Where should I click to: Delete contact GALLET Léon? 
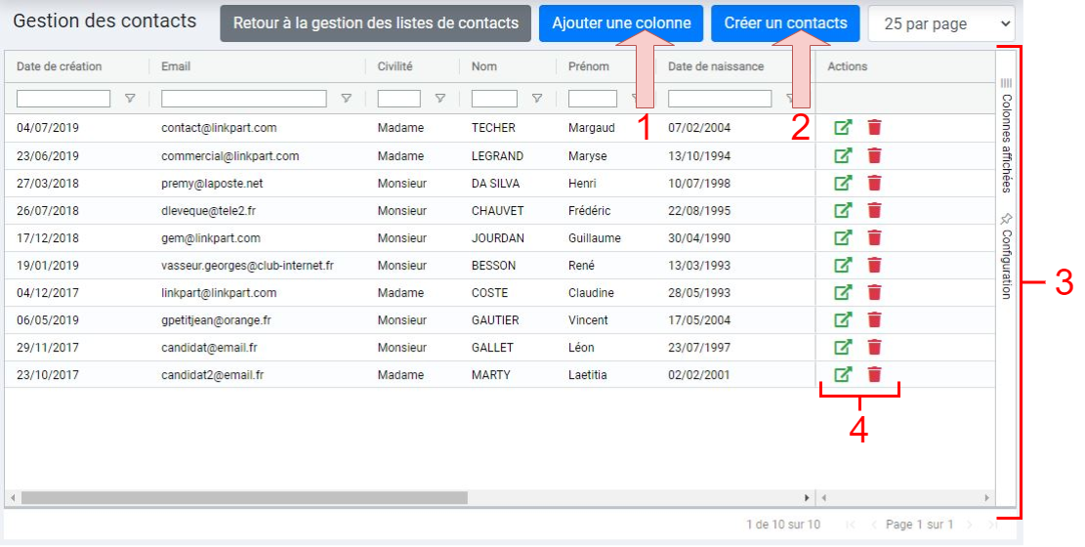pyautogui.click(x=875, y=348)
